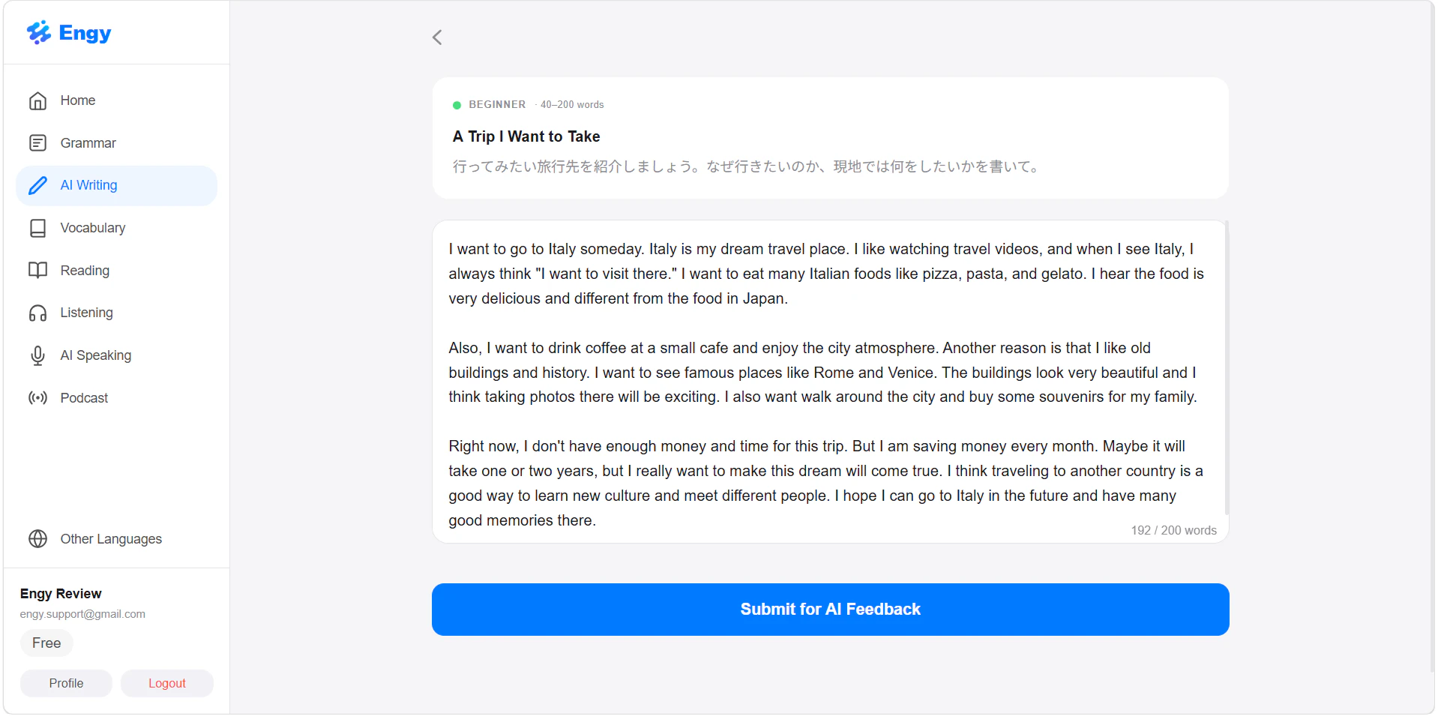Open the Grammar menu item
The image size is (1438, 716).
(116, 143)
